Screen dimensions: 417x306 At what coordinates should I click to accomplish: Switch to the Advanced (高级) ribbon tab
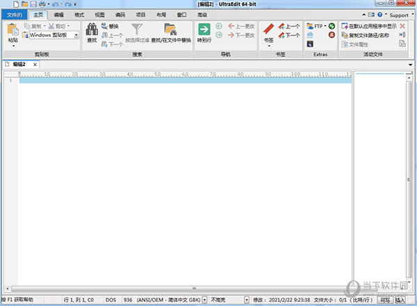pyautogui.click(x=202, y=15)
